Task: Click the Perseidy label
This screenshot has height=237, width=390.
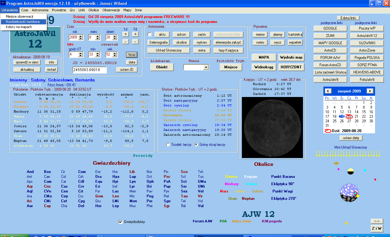Action: (143, 156)
